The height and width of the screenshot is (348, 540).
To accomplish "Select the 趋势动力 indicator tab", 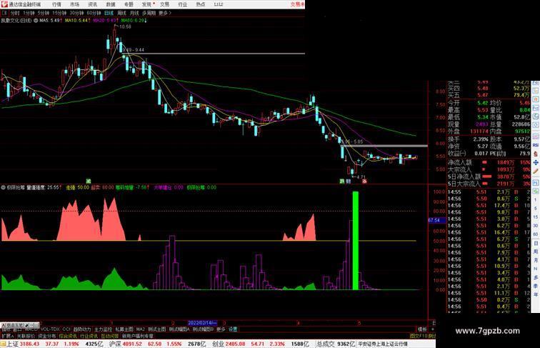I will pos(82,329).
